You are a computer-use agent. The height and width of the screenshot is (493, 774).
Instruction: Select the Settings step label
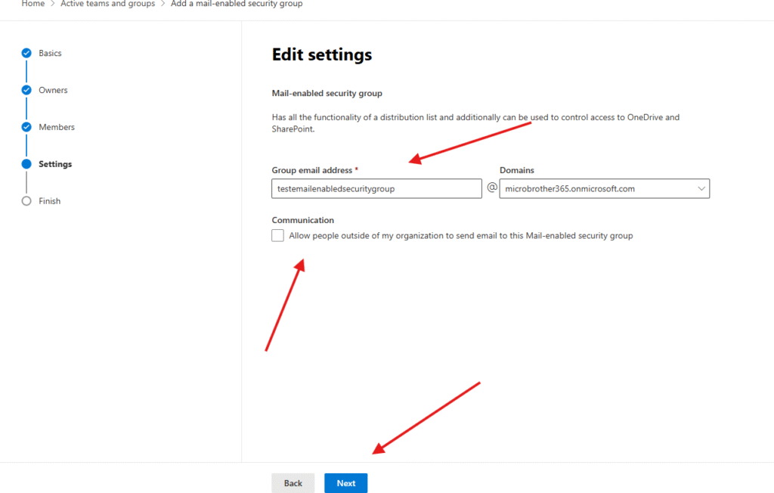coord(55,164)
